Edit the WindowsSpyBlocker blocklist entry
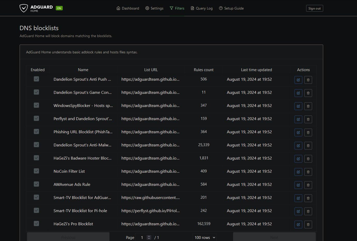 pos(298,106)
